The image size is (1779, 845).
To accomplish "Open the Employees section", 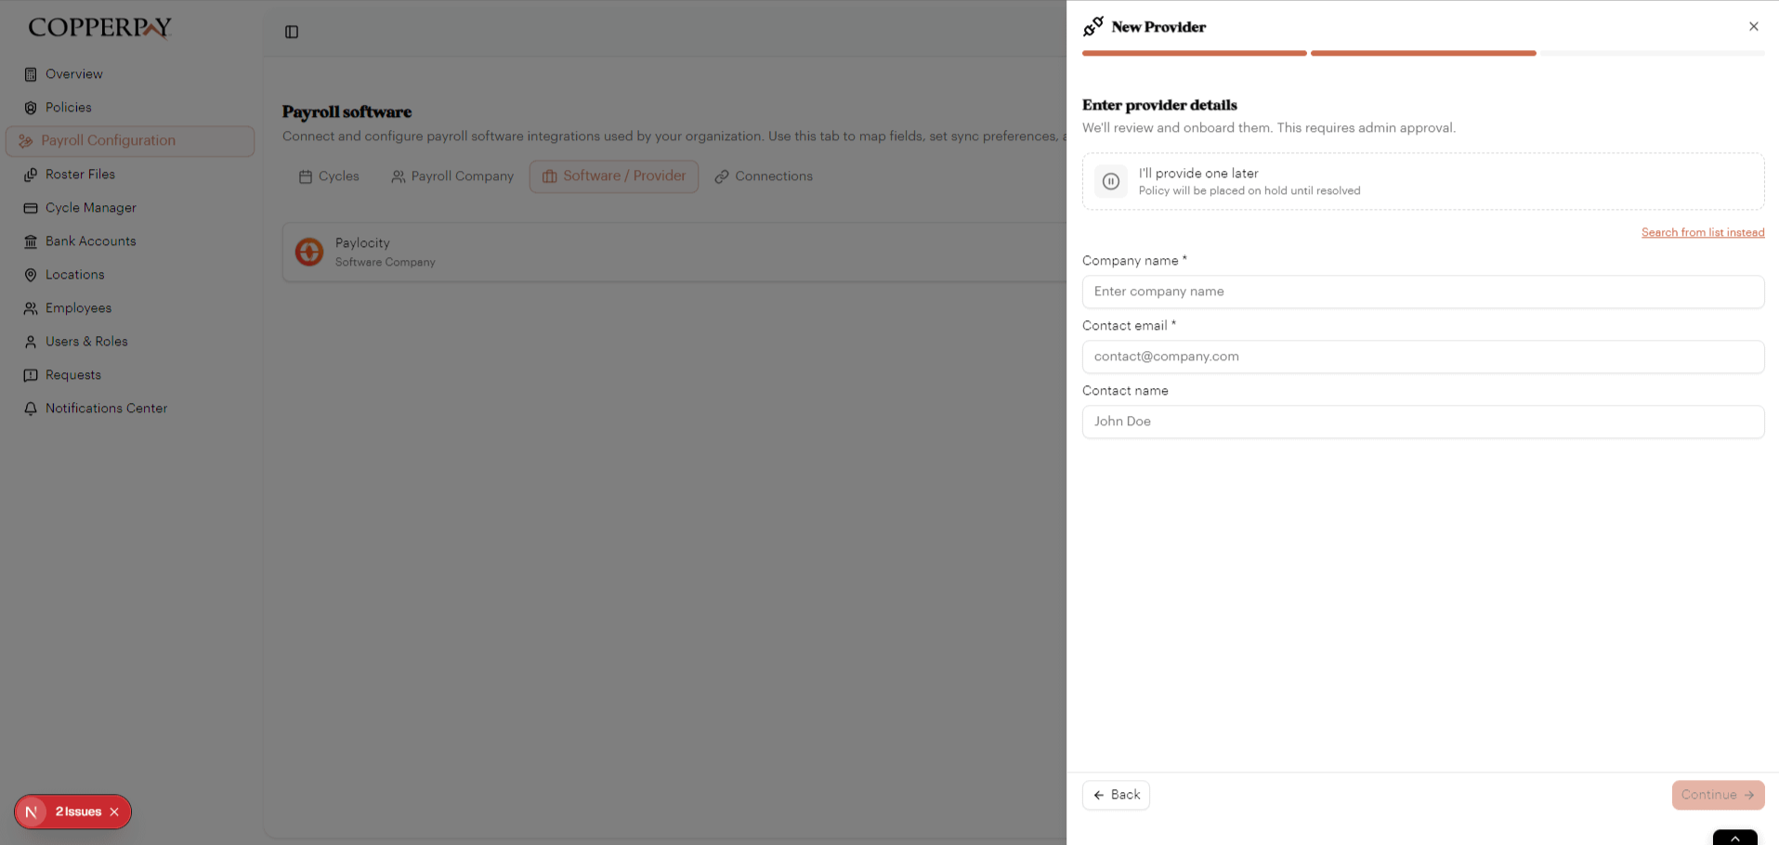I will click(x=78, y=307).
